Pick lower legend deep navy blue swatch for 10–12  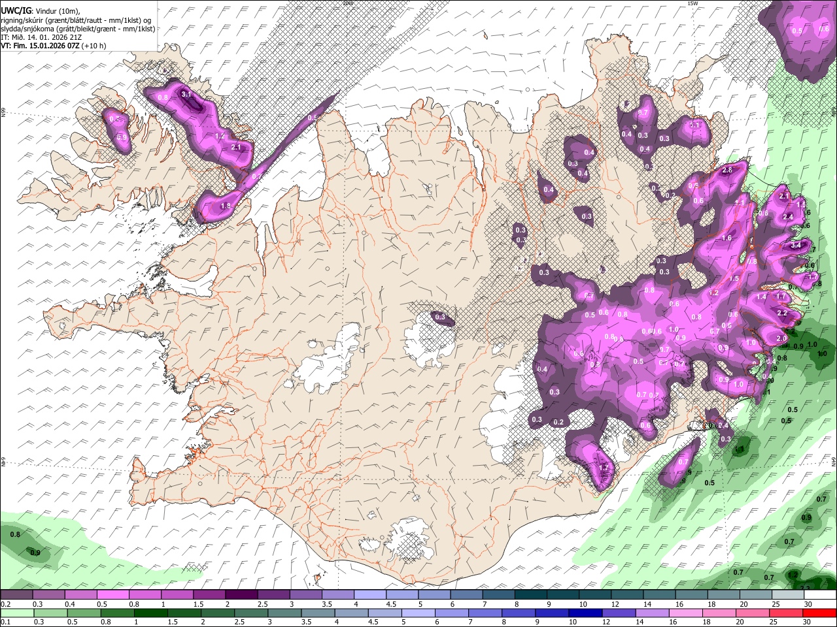(x=585, y=613)
